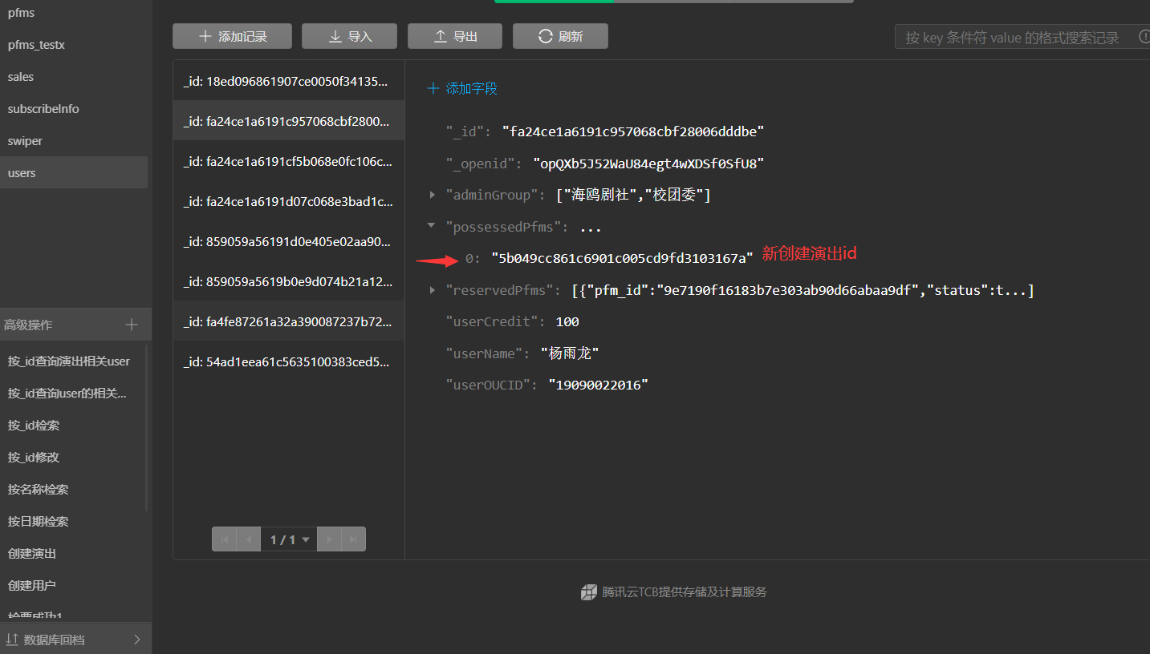Screen dimensions: 1150x654
Task: Go to the previous page of records
Action: tap(249, 539)
